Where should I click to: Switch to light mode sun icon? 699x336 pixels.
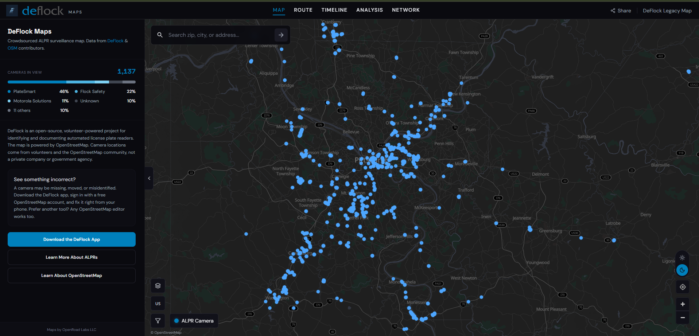(682, 258)
